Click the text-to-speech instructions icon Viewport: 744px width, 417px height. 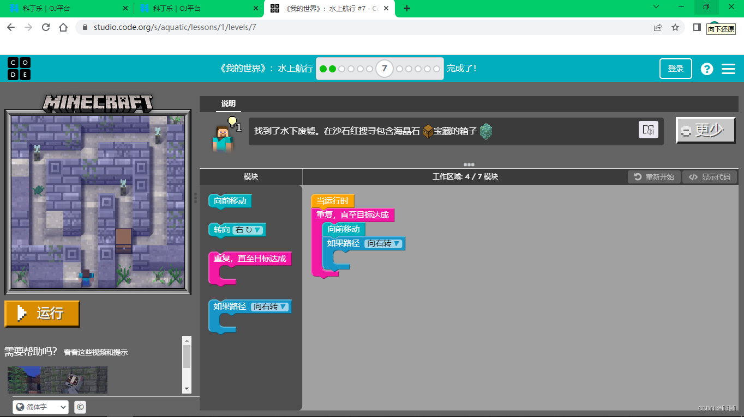point(649,130)
